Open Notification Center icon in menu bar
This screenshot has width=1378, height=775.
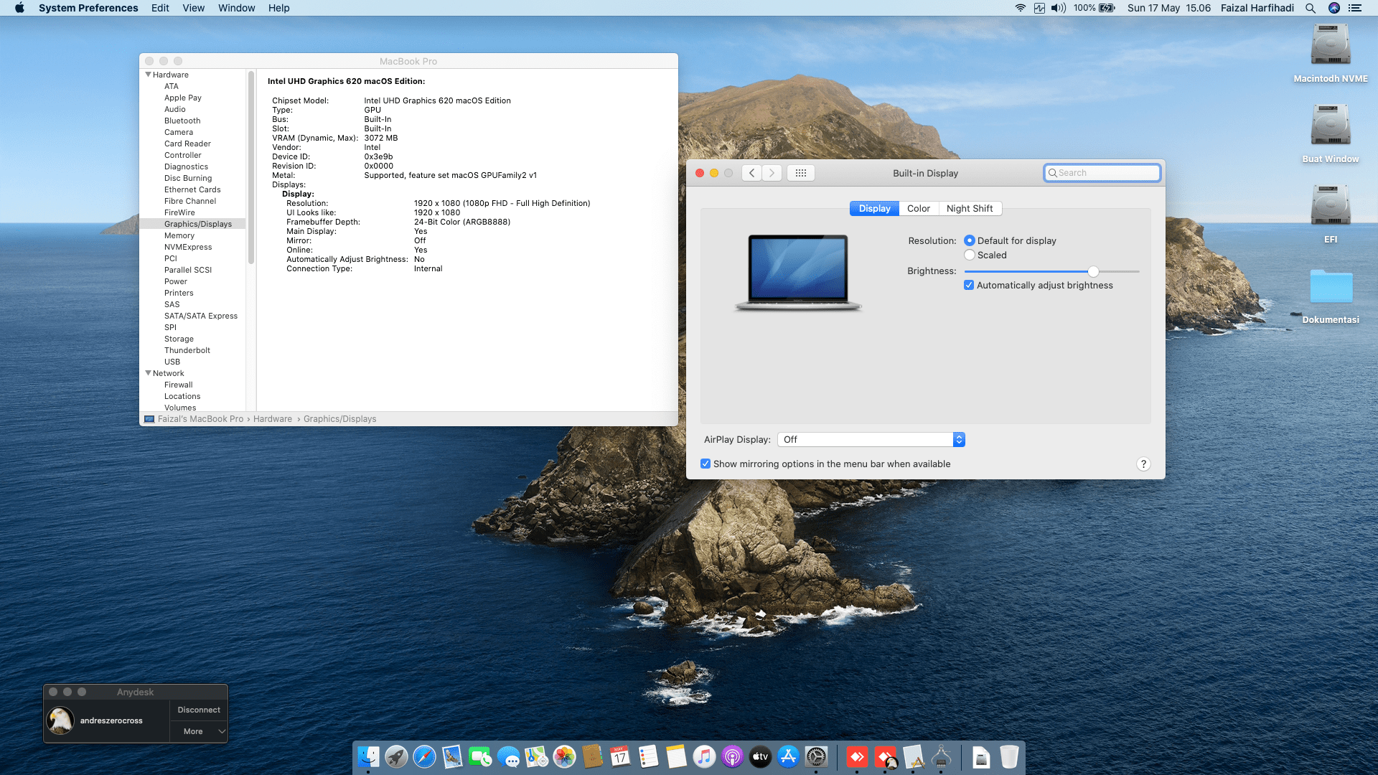click(x=1355, y=8)
